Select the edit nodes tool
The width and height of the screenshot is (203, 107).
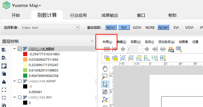[105, 99]
